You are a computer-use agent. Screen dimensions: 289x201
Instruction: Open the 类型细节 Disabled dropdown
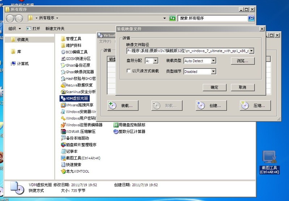coord(213,71)
